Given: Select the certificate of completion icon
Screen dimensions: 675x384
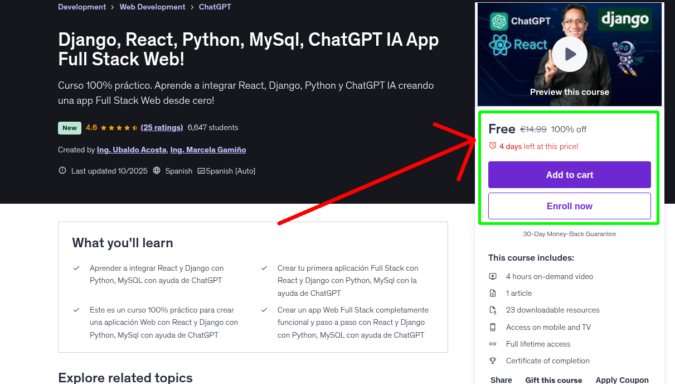Looking at the screenshot, I should 493,361.
